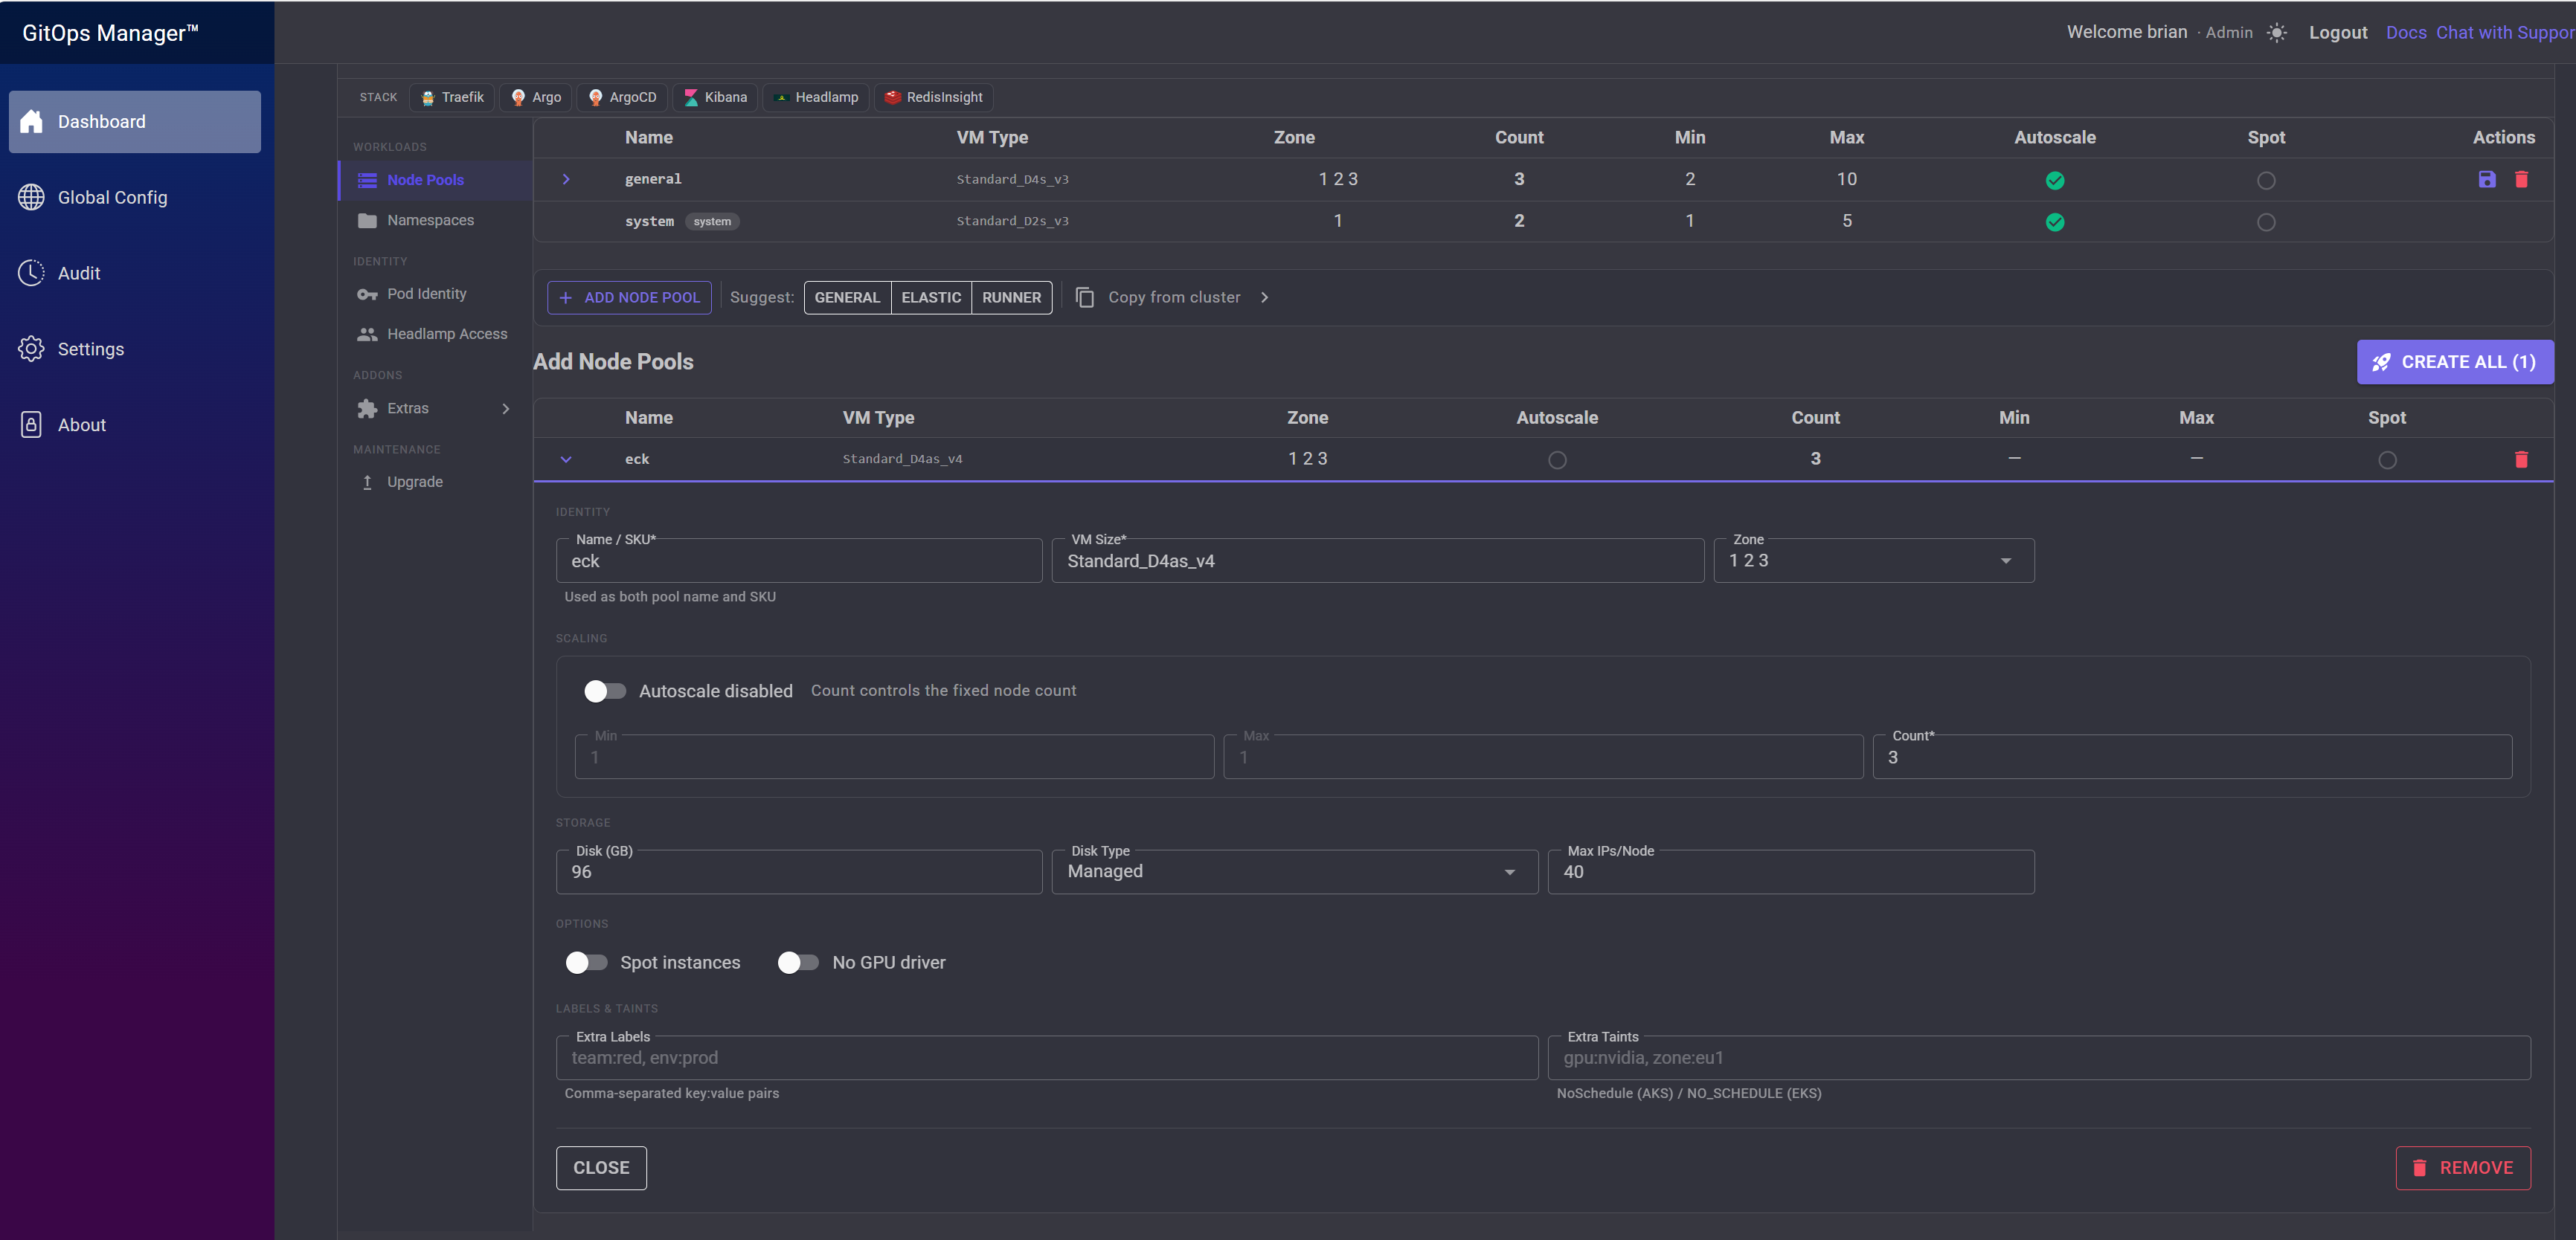The width and height of the screenshot is (2576, 1240).
Task: Select Node Pools in sidebar
Action: [x=435, y=180]
